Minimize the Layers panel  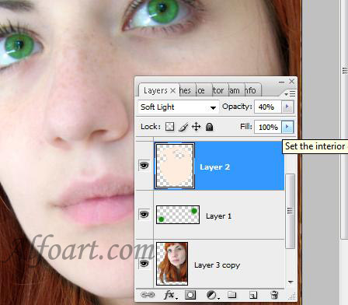[x=281, y=82]
